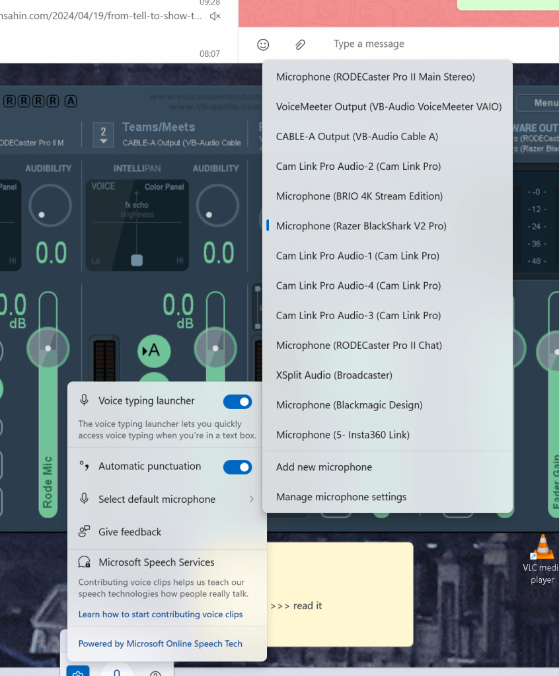Click the Teams/Meets strip fader knob
This screenshot has height=676, width=559.
tap(215, 348)
